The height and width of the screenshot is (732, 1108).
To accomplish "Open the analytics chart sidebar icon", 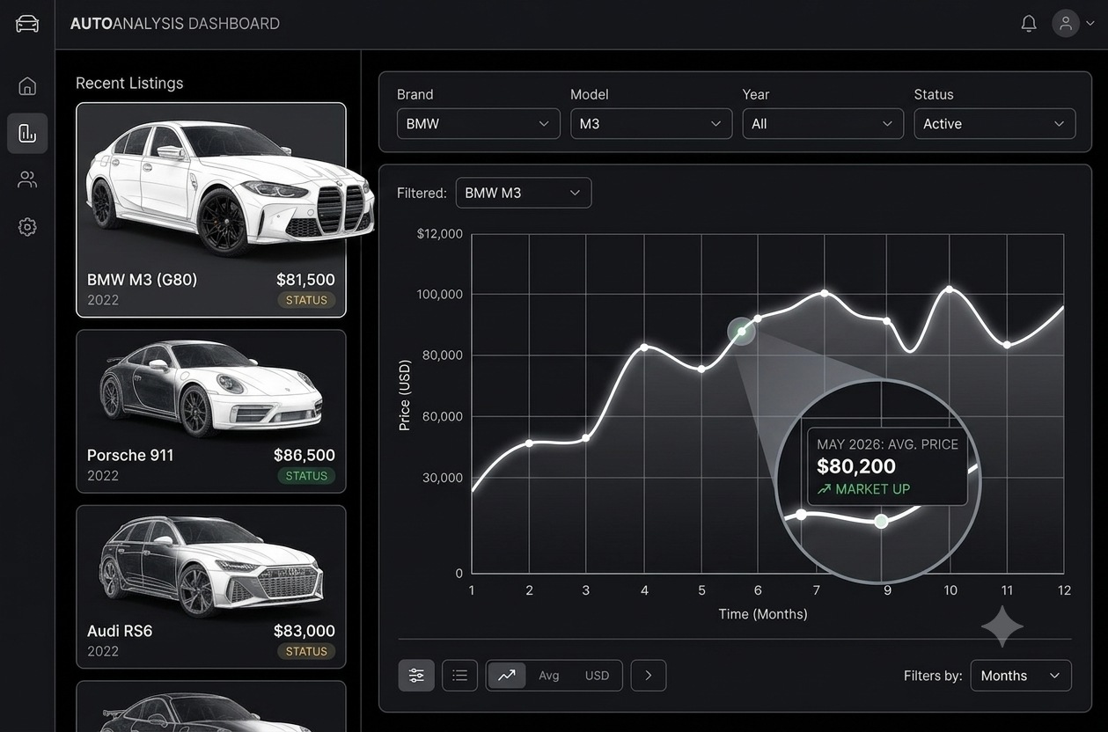I will [x=27, y=133].
